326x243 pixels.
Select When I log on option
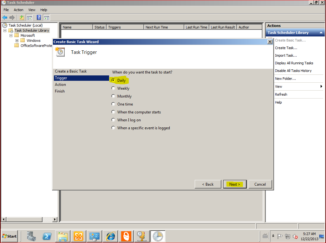pos(126,120)
